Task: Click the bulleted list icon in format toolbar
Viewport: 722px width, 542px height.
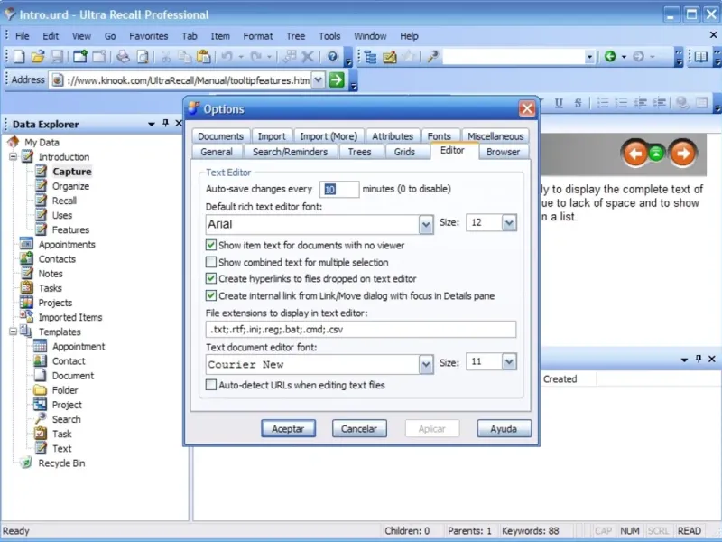Action: coord(602,103)
